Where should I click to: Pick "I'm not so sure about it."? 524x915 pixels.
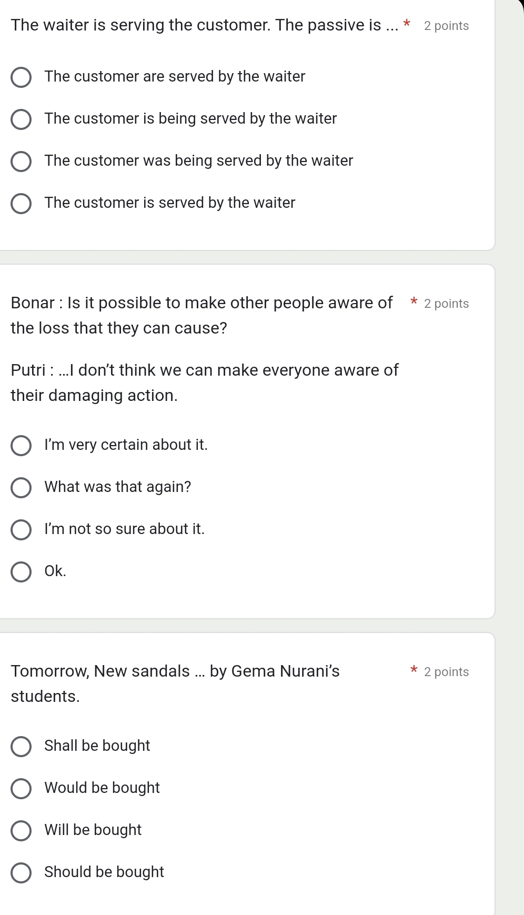[x=21, y=529]
